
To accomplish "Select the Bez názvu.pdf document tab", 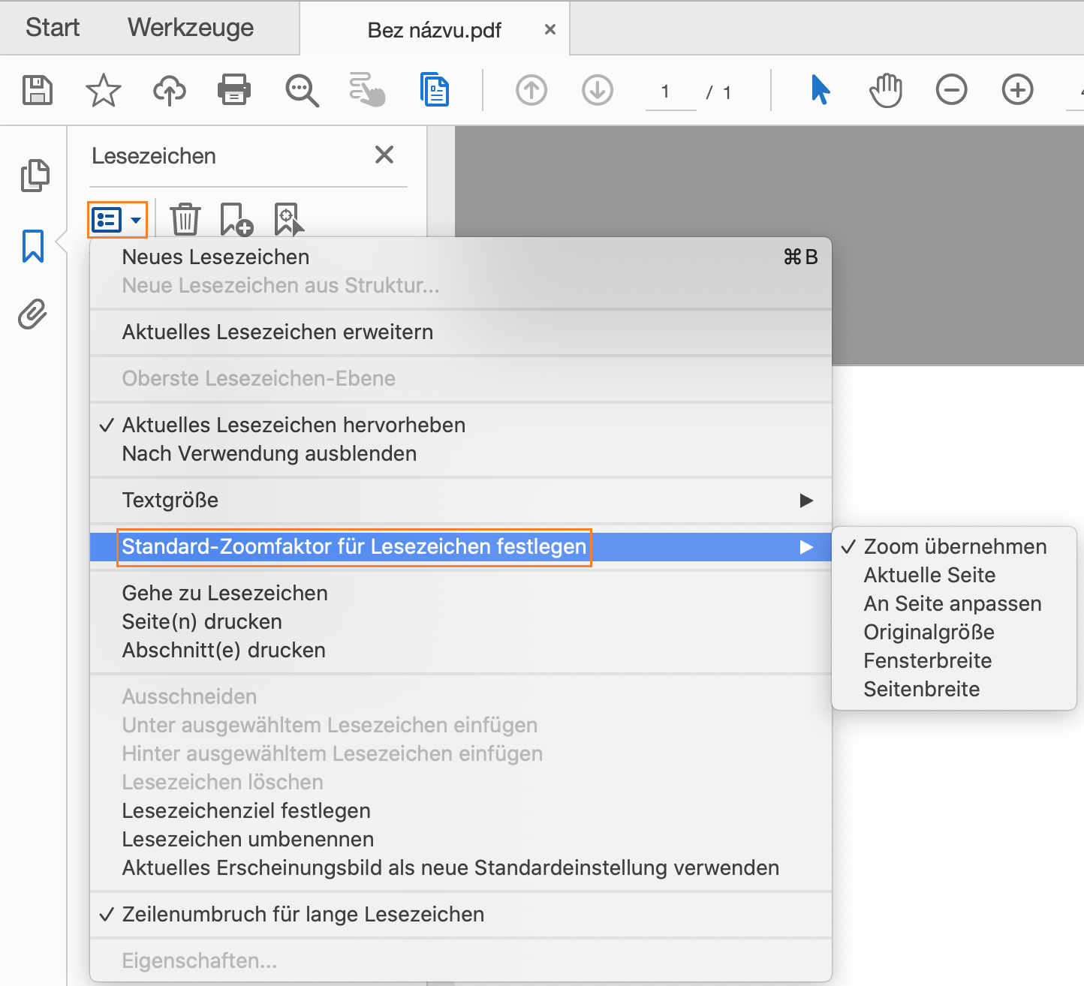I will coord(435,30).
